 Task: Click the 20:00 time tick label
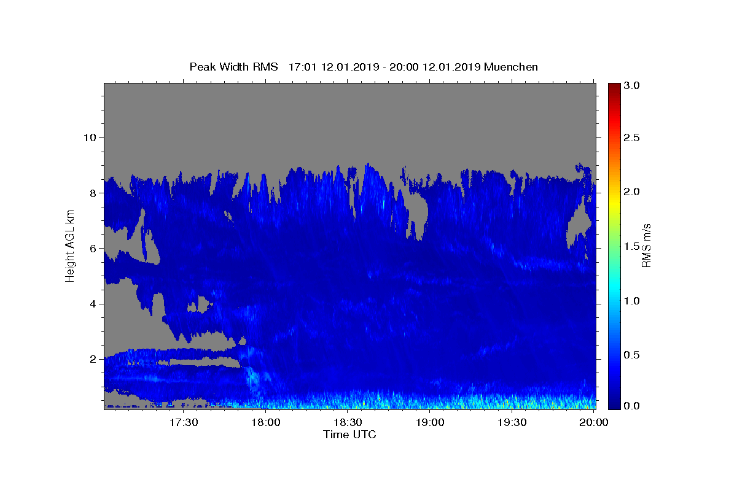coord(594,423)
